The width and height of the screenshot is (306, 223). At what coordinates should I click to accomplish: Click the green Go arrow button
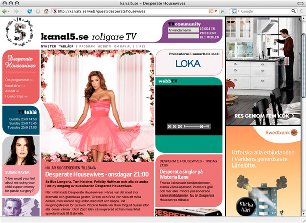(222, 11)
